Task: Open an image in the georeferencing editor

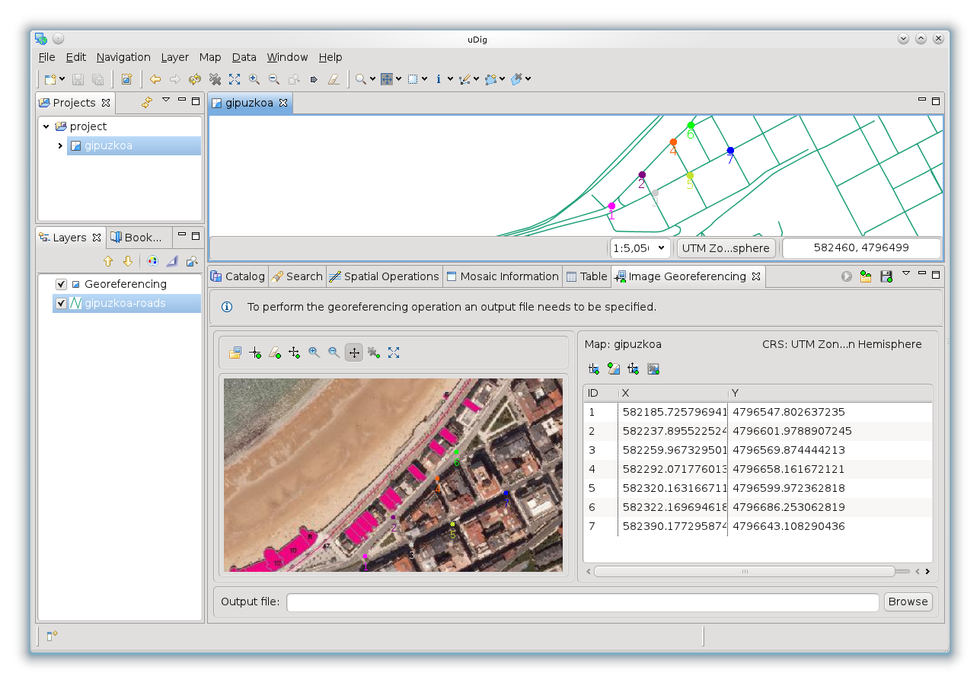Action: [235, 352]
